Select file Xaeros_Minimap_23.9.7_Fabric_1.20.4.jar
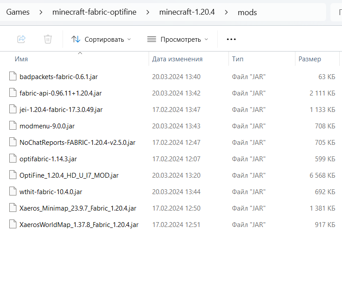 (x=78, y=208)
